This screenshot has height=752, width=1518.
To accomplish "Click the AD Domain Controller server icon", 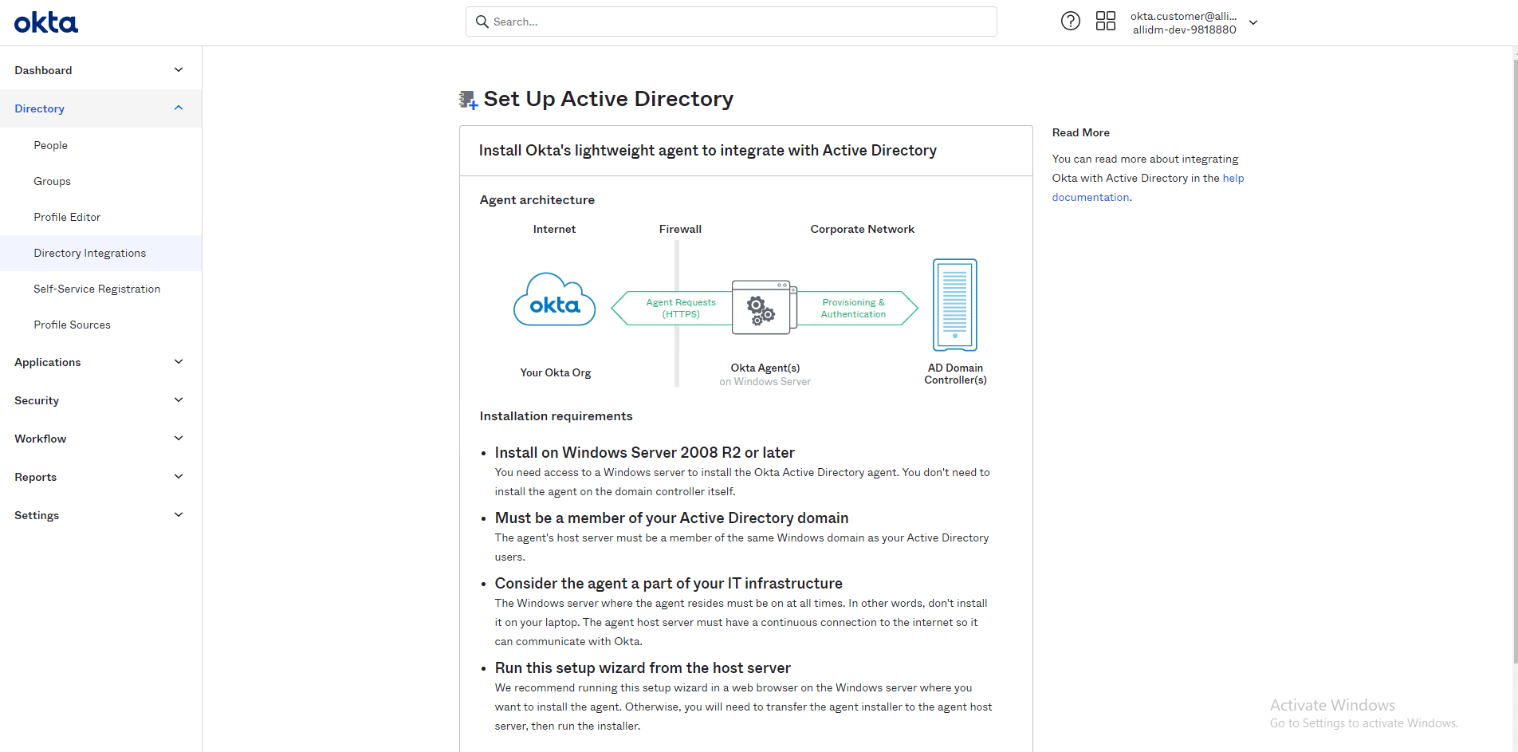I will coord(955,305).
